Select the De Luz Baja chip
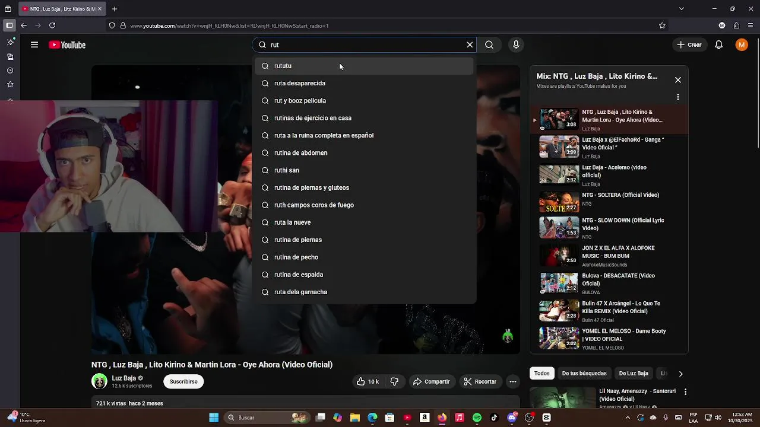Viewport: 760px width, 427px height. pos(634,374)
